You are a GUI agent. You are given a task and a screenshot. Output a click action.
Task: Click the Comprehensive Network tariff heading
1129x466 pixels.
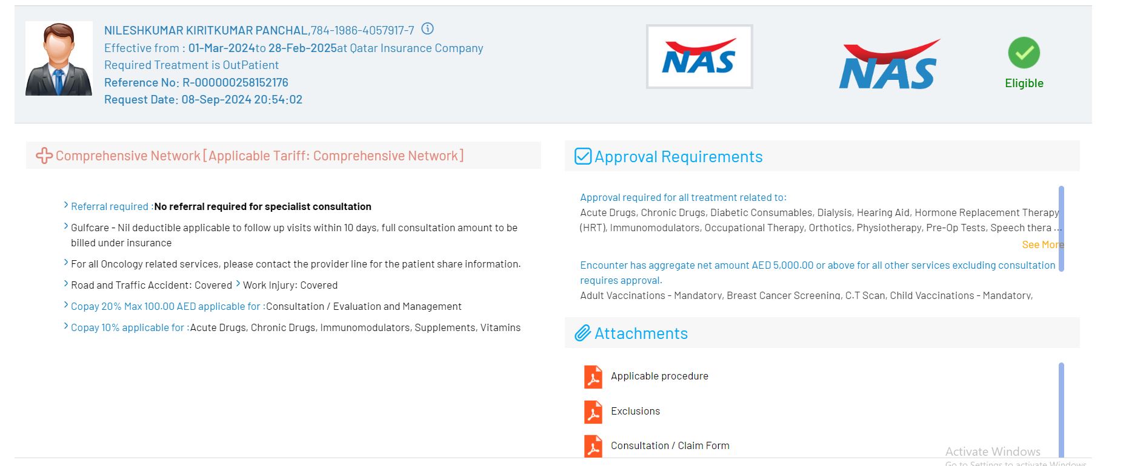point(259,156)
